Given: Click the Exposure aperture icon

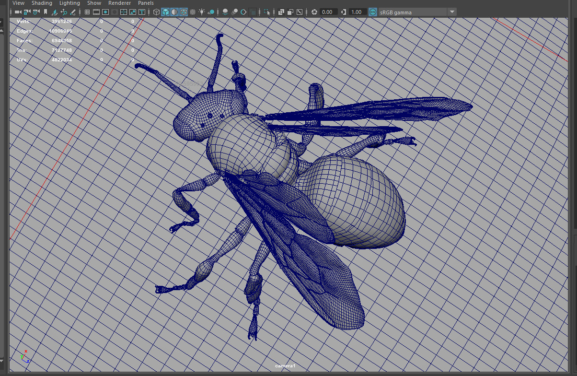Looking at the screenshot, I should click(314, 12).
